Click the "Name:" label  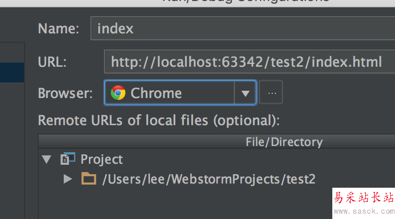(59, 29)
